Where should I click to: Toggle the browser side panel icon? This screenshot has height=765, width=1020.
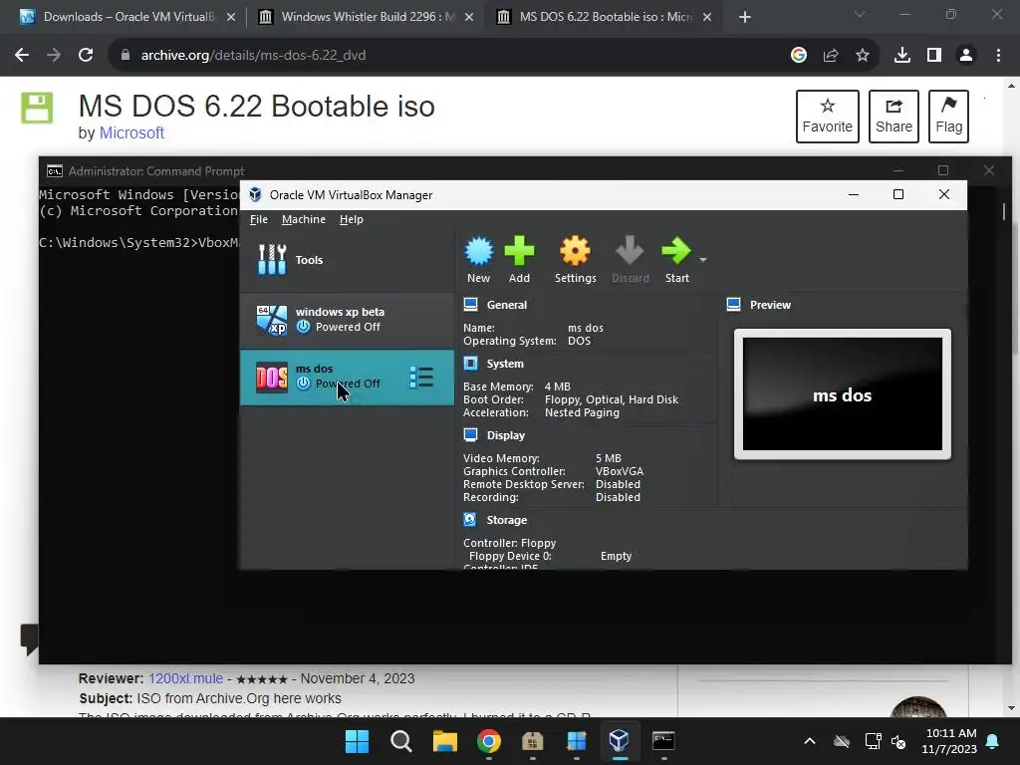[x=934, y=56]
